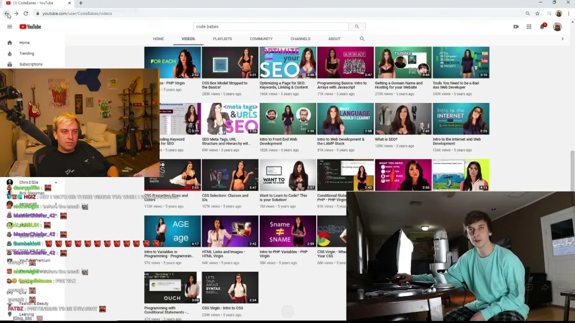Screen dimensions: 575x323
Task: Play the 'AGE age' thumbnail video
Action: [172, 231]
